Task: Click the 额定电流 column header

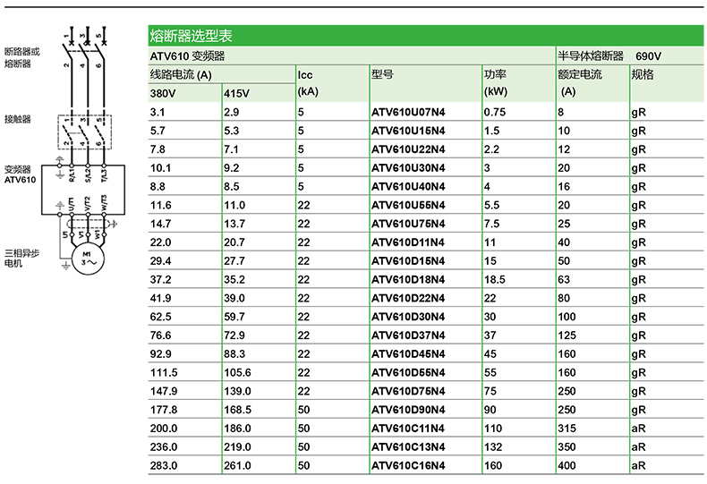Action: click(x=579, y=74)
